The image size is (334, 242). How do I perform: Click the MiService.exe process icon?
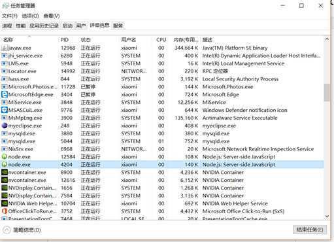(4, 102)
